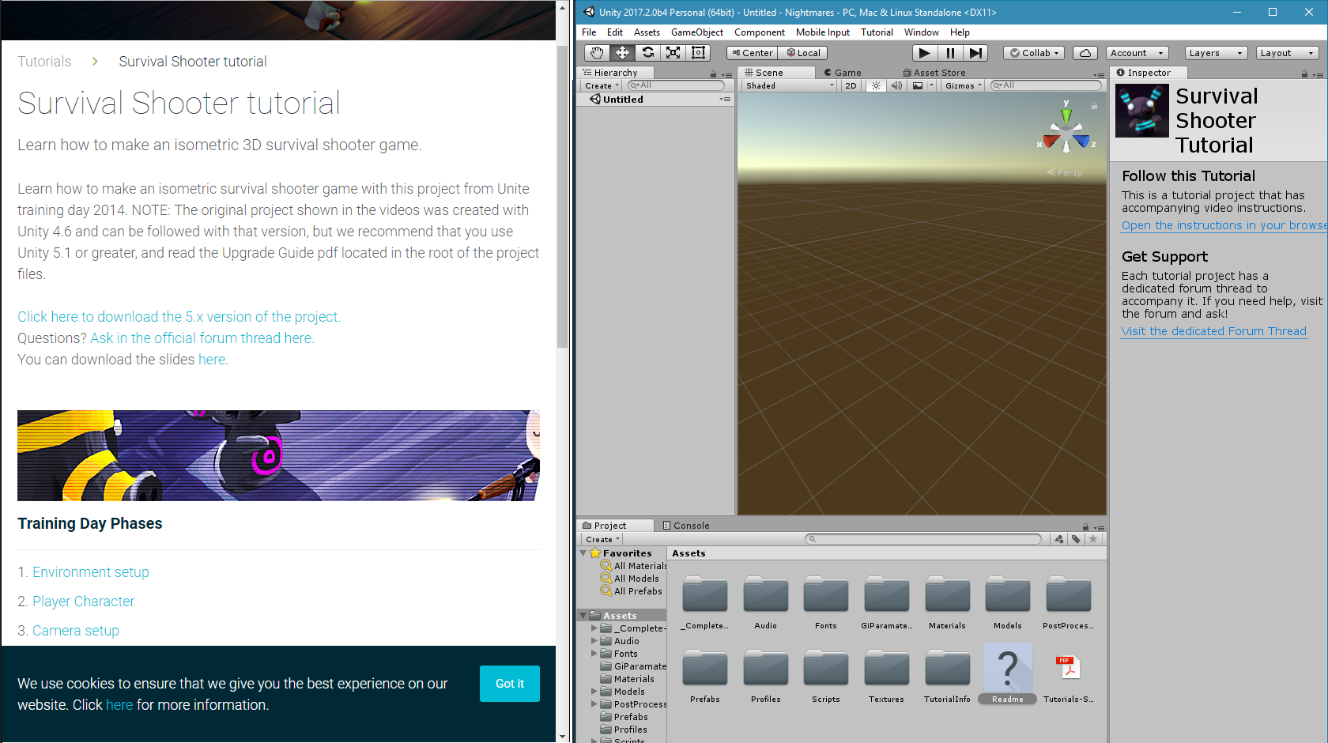1328x743 pixels.
Task: Select the Rect Transform tool
Action: coord(698,53)
